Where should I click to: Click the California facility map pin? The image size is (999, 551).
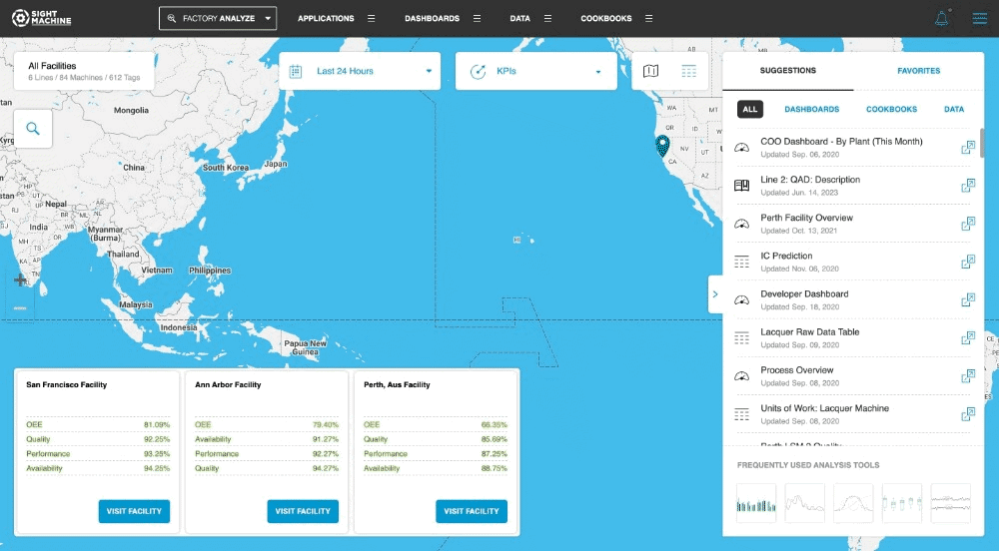point(661,147)
